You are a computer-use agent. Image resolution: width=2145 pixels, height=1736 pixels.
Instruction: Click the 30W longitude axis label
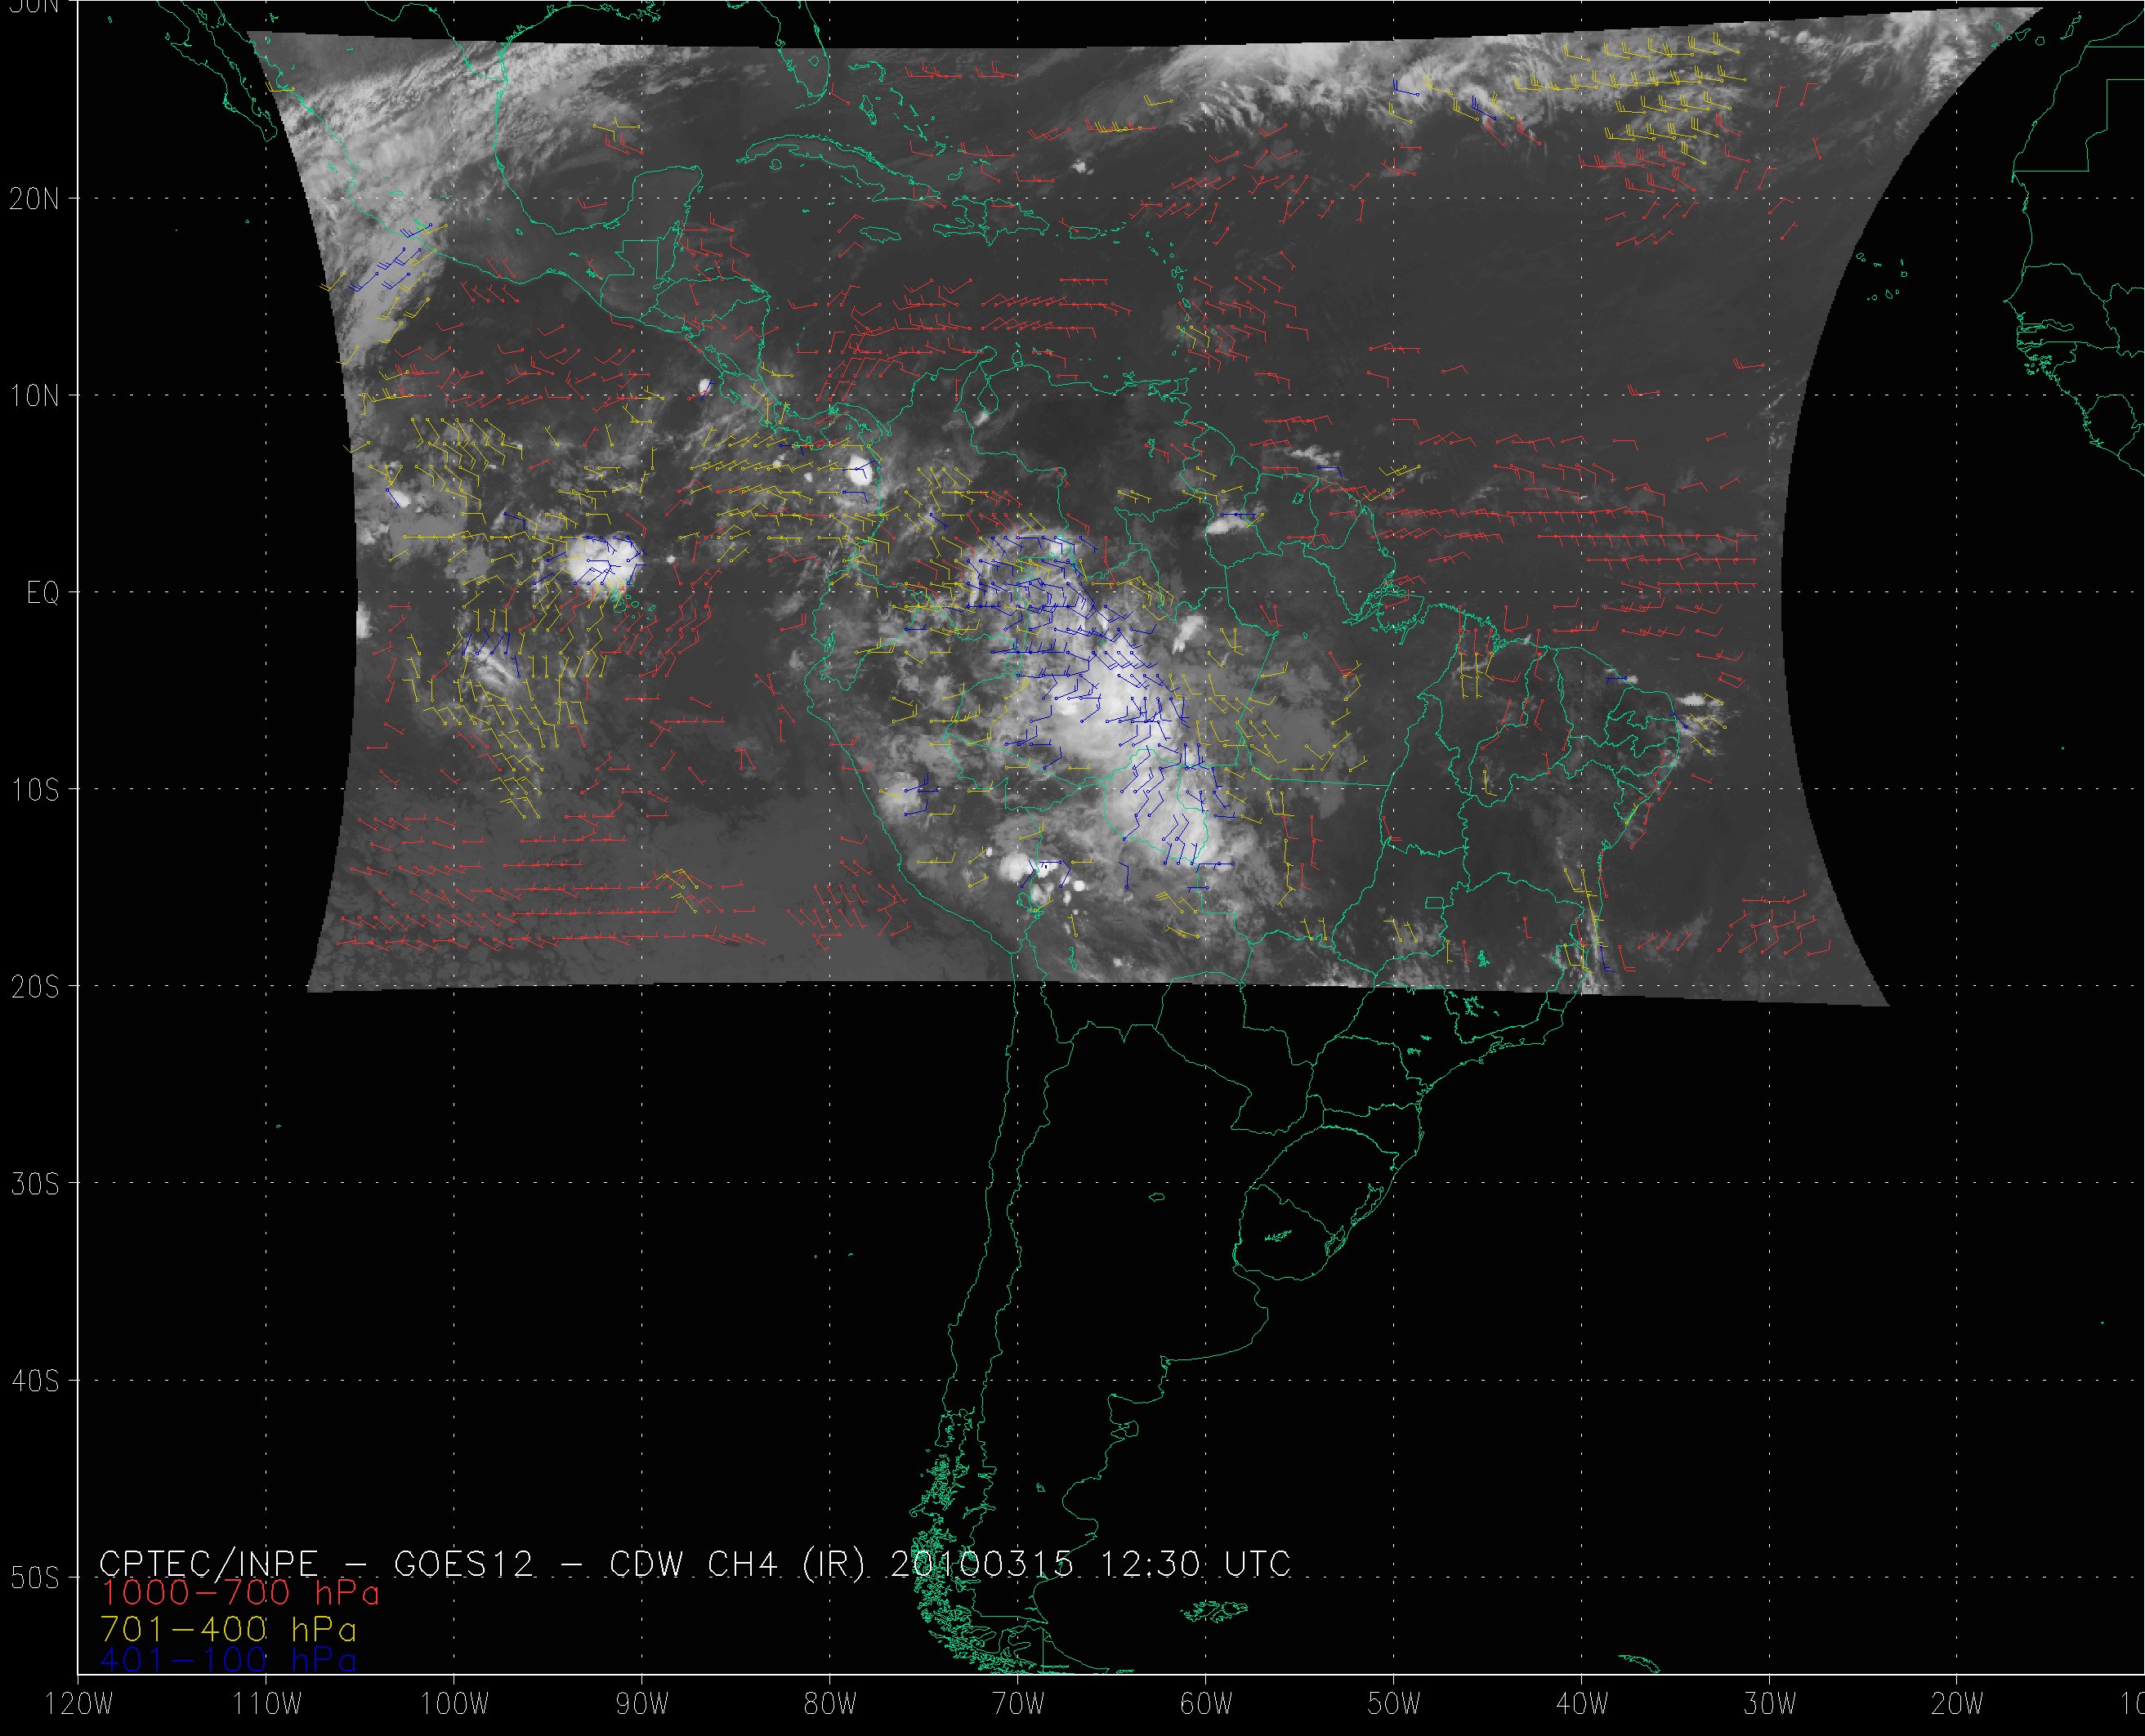tap(1770, 1705)
